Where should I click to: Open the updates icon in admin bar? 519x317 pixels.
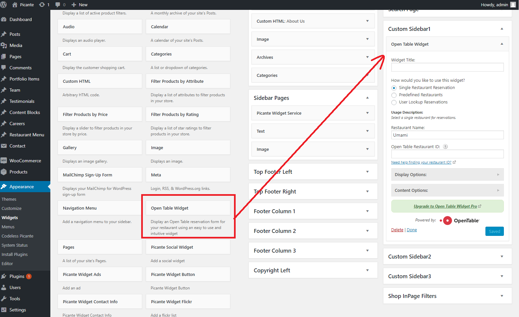click(42, 5)
